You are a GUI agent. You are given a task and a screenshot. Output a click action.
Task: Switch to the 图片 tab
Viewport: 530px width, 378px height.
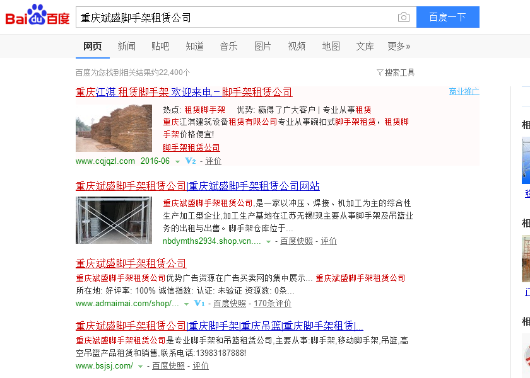[x=262, y=46]
